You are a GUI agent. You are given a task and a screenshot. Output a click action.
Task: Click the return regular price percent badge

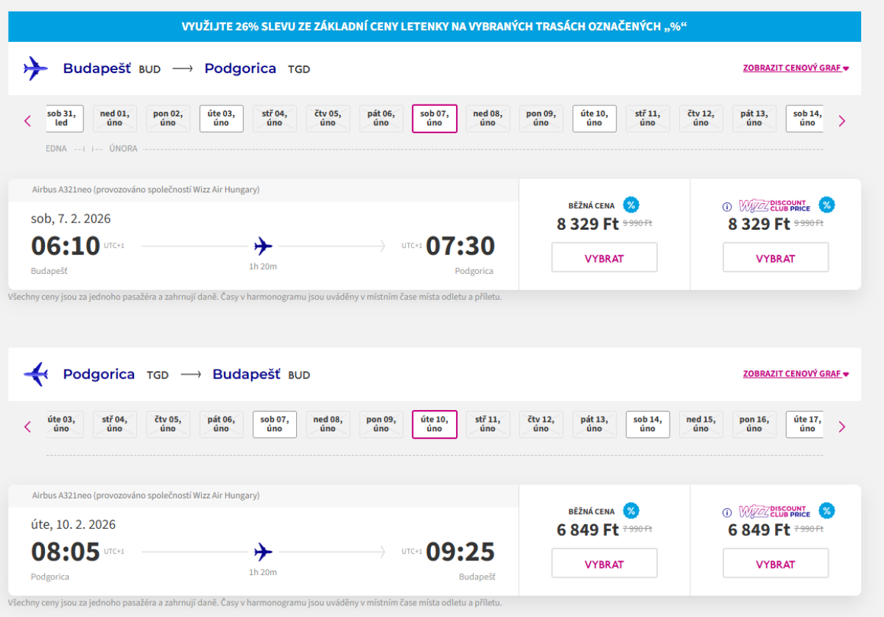coord(631,511)
